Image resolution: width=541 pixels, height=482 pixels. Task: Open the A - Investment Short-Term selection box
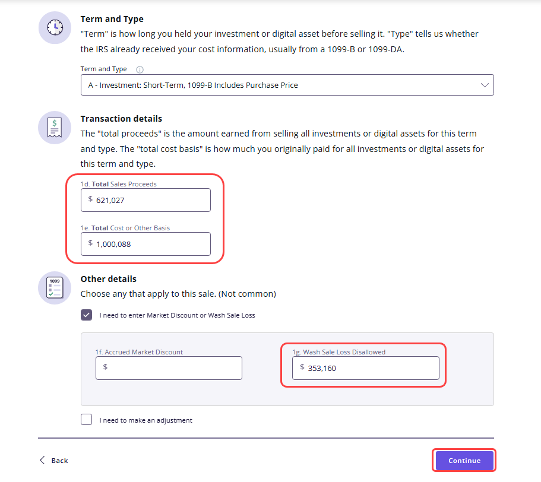click(287, 85)
